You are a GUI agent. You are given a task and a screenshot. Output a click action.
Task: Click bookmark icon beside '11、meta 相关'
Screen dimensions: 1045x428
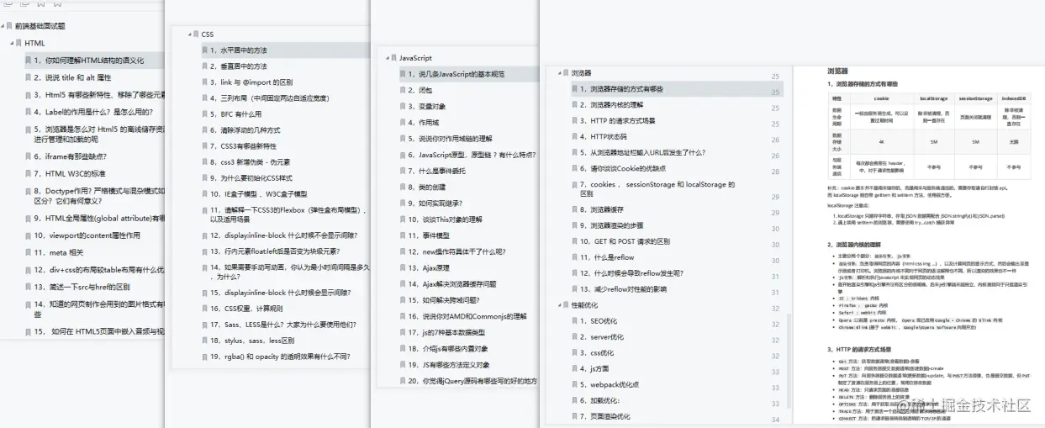(x=29, y=252)
